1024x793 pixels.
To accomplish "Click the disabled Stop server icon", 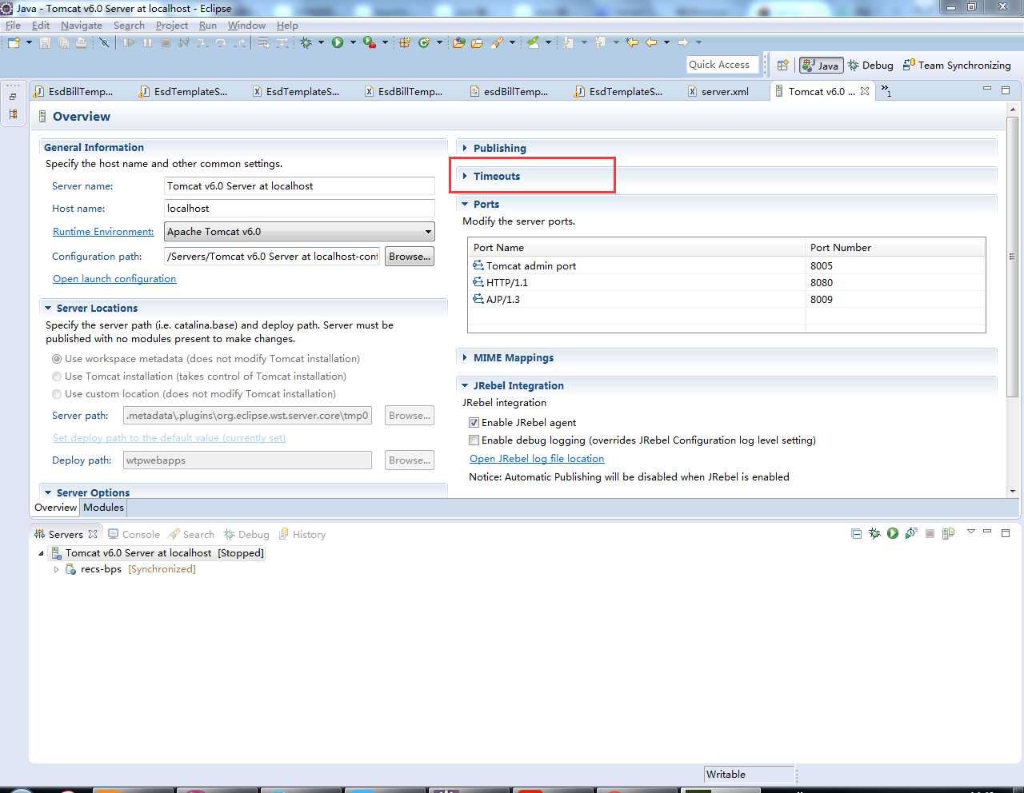I will pyautogui.click(x=930, y=533).
